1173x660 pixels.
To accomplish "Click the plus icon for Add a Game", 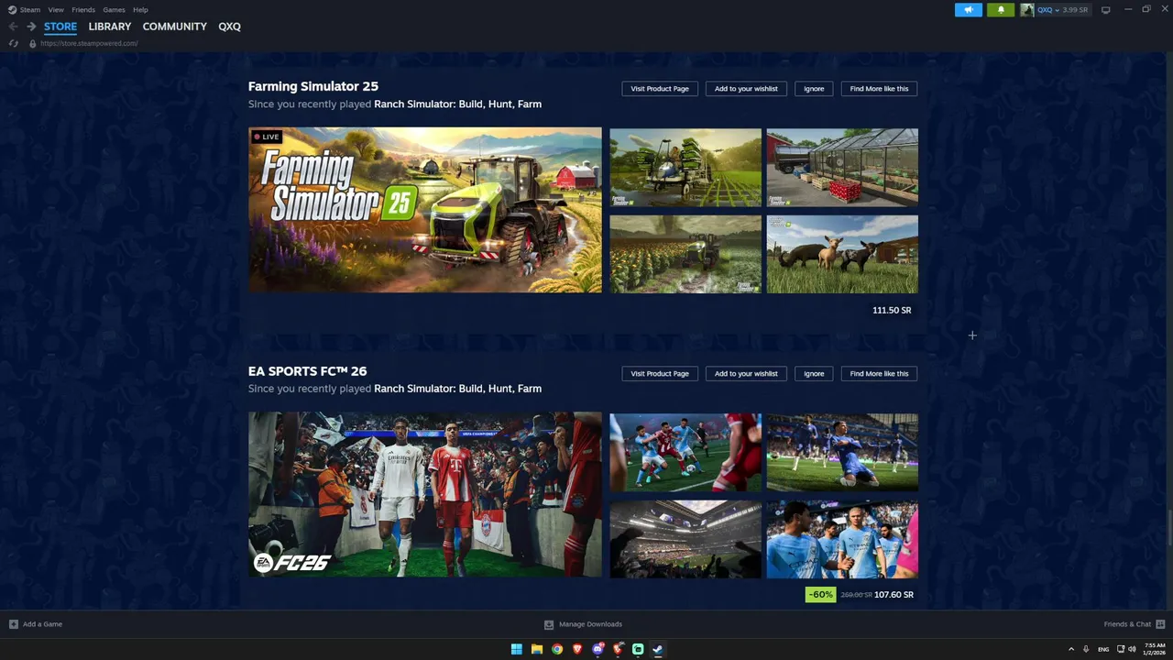I will tap(13, 624).
